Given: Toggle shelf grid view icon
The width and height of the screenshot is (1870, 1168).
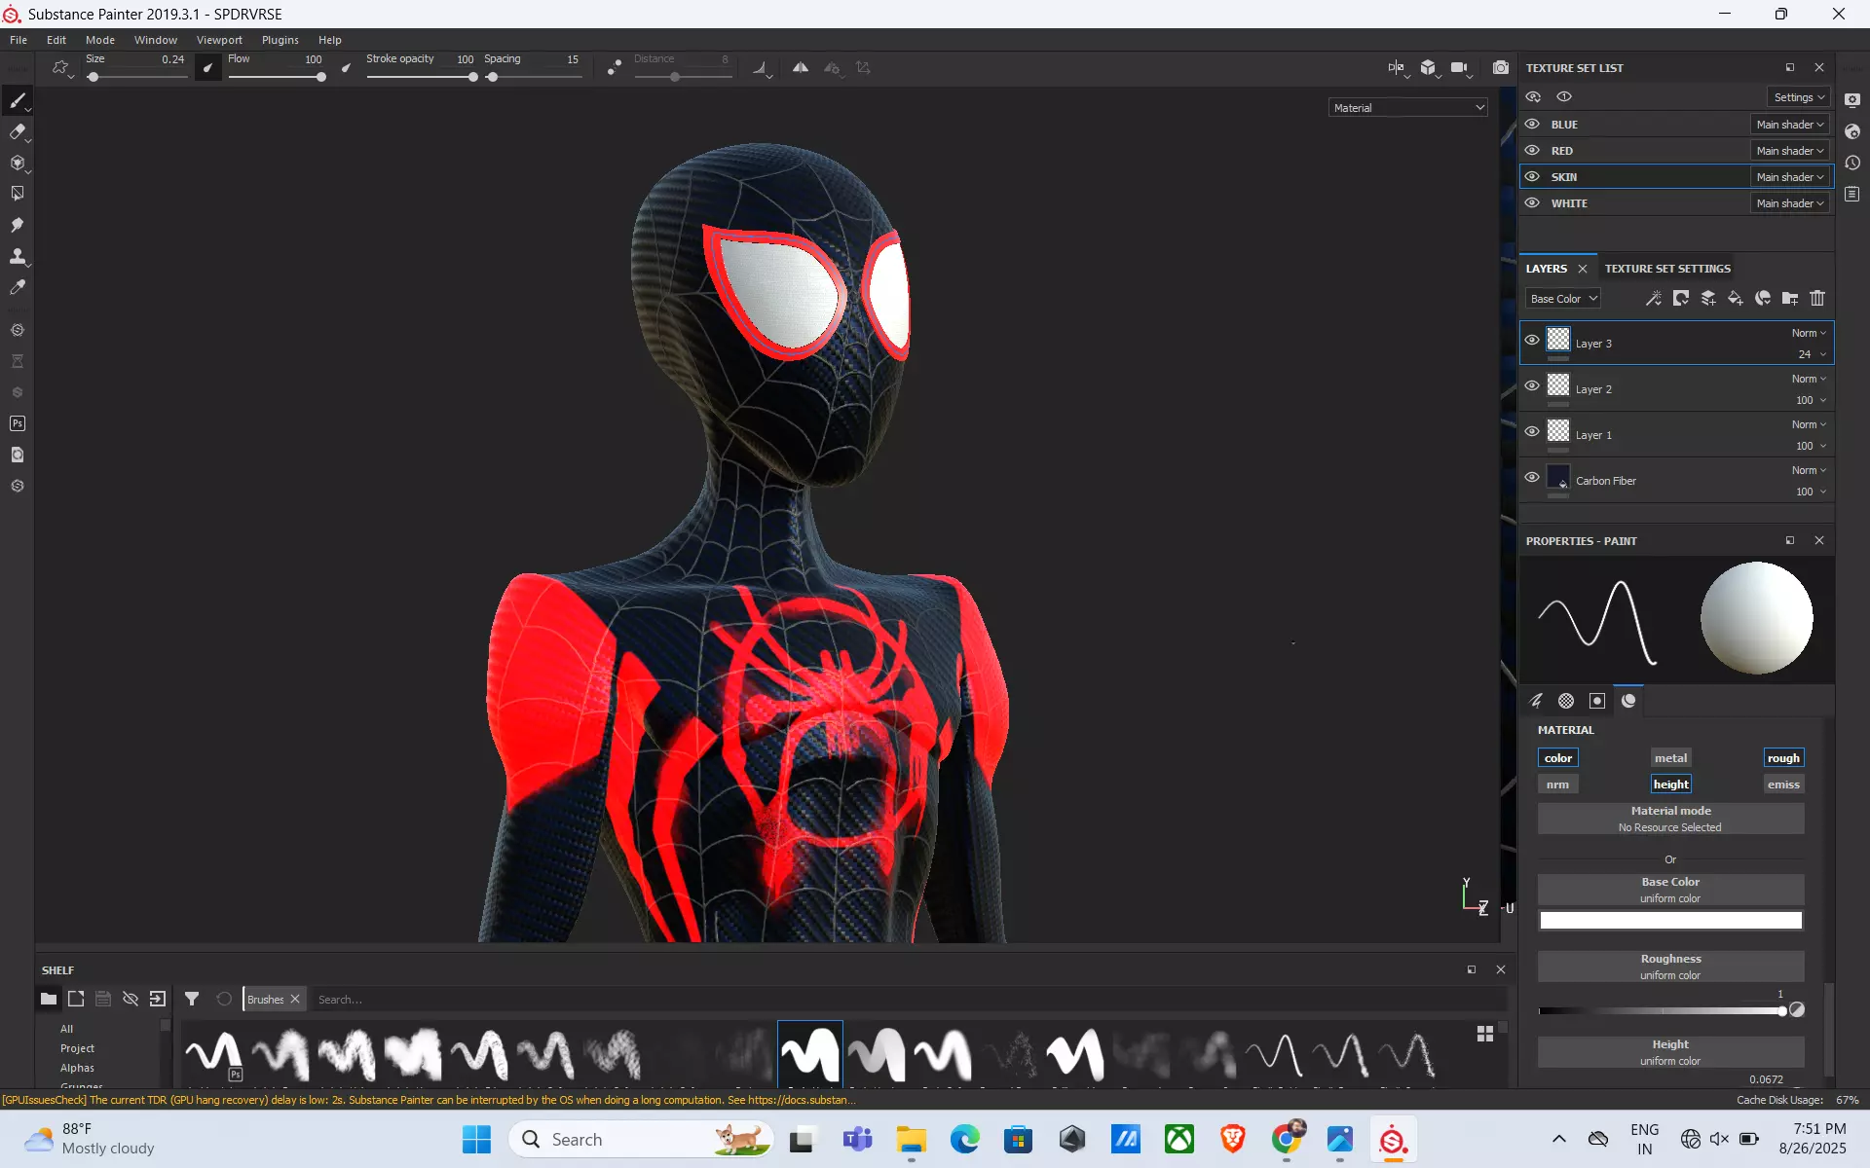Looking at the screenshot, I should point(1485,1034).
